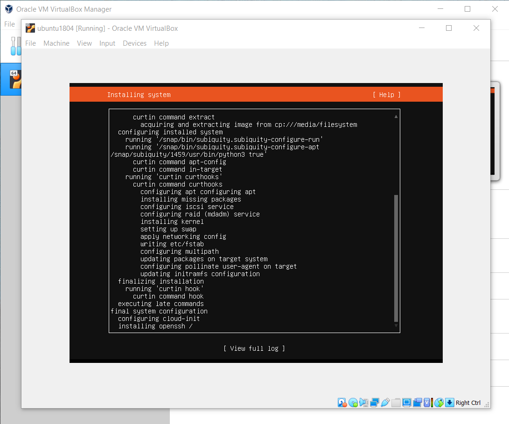This screenshot has height=424, width=509.
Task: Open the shared folders status icon
Action: click(x=396, y=403)
